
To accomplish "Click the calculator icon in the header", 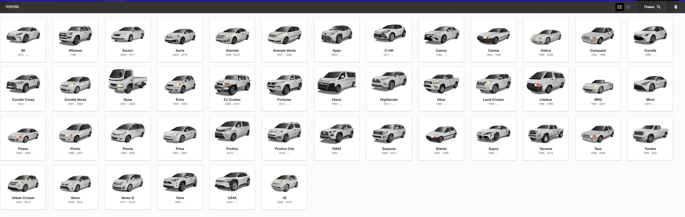I will point(675,7).
